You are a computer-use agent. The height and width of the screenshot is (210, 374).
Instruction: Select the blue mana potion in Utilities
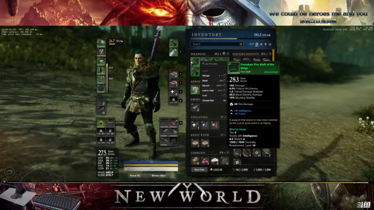[205, 125]
